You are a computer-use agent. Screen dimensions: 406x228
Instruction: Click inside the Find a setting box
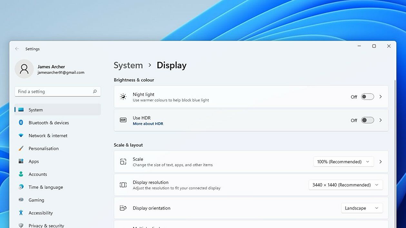57,91
